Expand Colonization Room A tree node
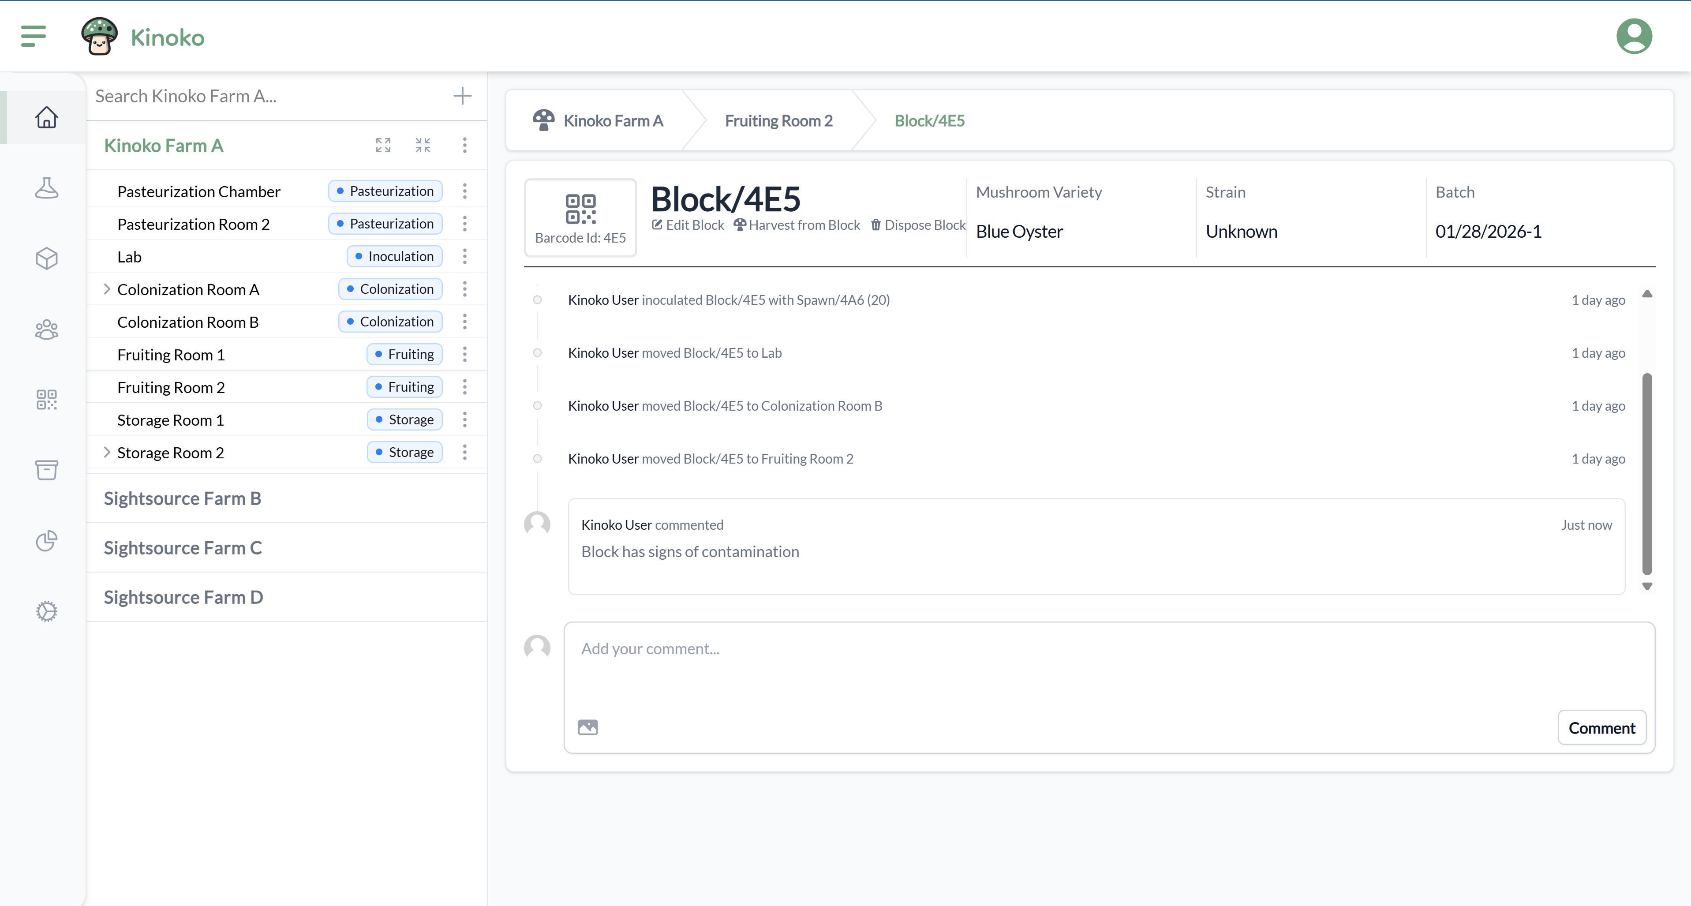Viewport: 1691px width, 906px height. tap(107, 289)
